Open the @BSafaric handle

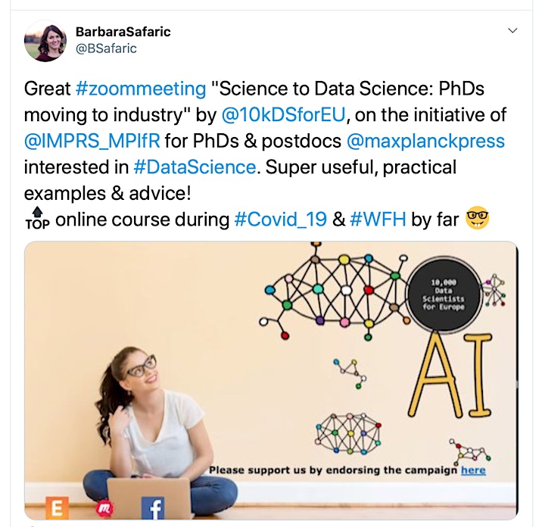pyautogui.click(x=106, y=48)
